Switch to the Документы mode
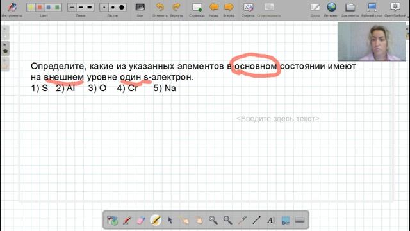Screen dimensions: 410x231 click(x=350, y=10)
